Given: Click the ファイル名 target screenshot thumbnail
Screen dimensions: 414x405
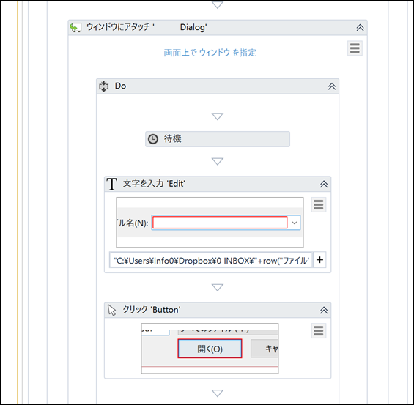Looking at the screenshot, I should 210,222.
